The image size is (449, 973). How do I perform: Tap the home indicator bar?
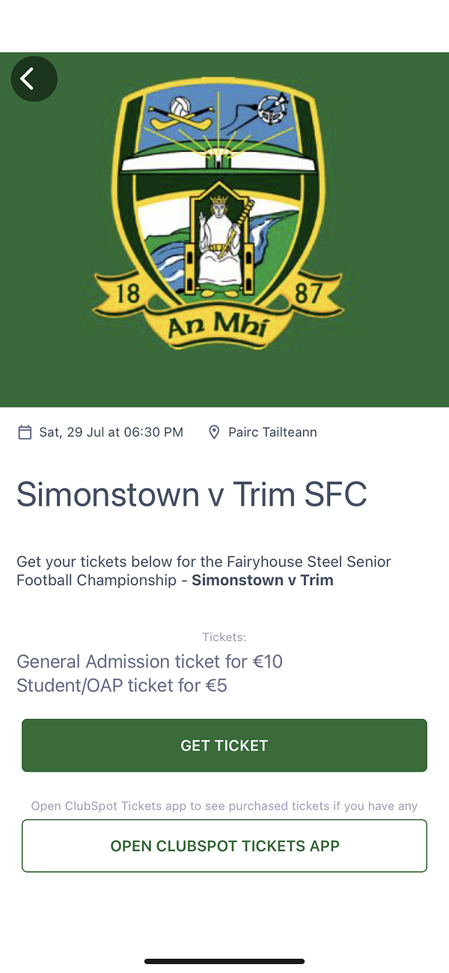[x=224, y=961]
